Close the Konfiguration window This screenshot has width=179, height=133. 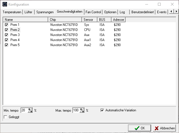tap(172, 4)
